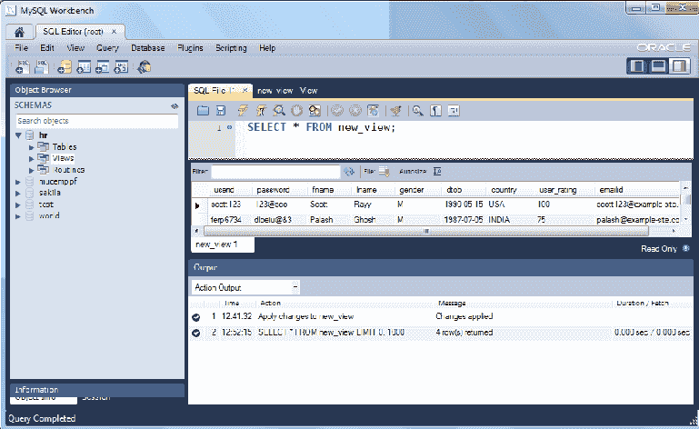The height and width of the screenshot is (429, 699).
Task: Click the File export recordset icon
Action: pos(384,171)
